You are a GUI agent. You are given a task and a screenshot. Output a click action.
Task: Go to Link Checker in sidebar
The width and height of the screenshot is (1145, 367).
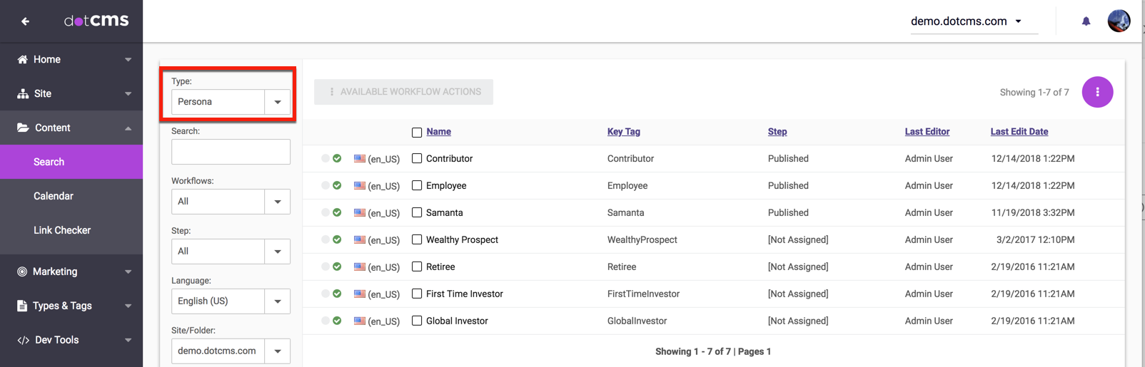point(62,230)
